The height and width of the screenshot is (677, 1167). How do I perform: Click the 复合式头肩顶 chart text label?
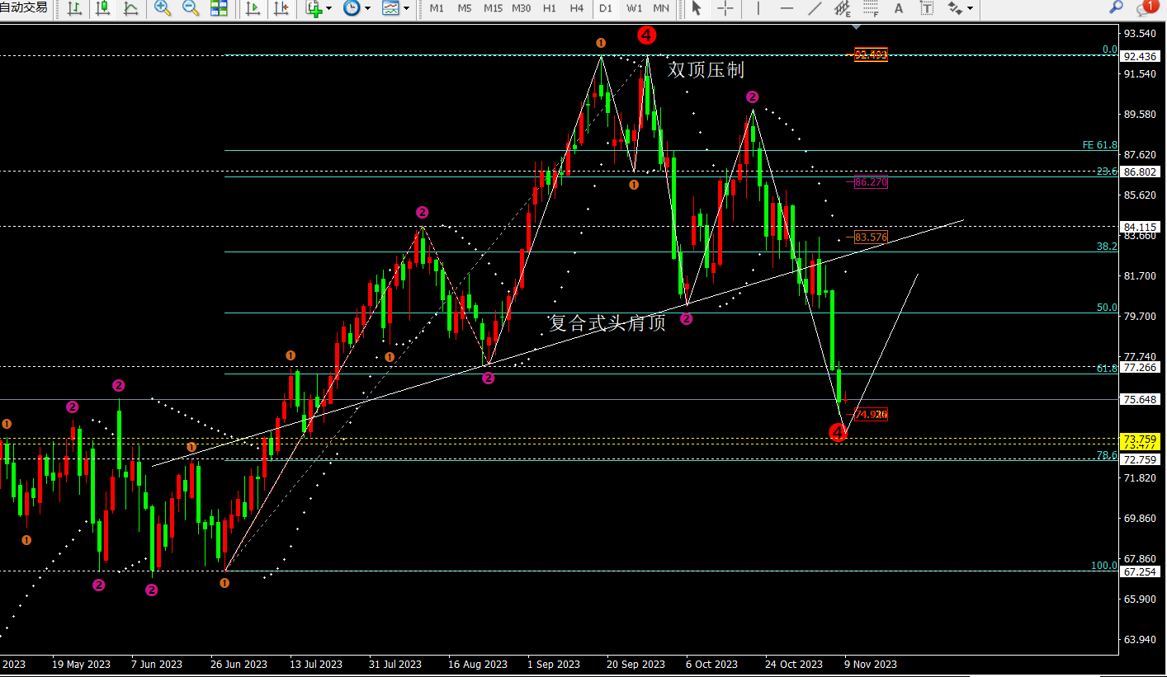(x=607, y=322)
